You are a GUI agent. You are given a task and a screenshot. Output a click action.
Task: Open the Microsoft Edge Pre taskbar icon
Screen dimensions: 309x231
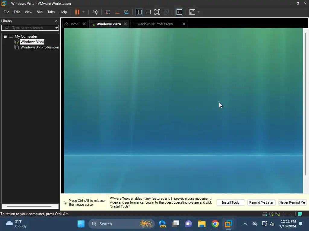(x=162, y=224)
